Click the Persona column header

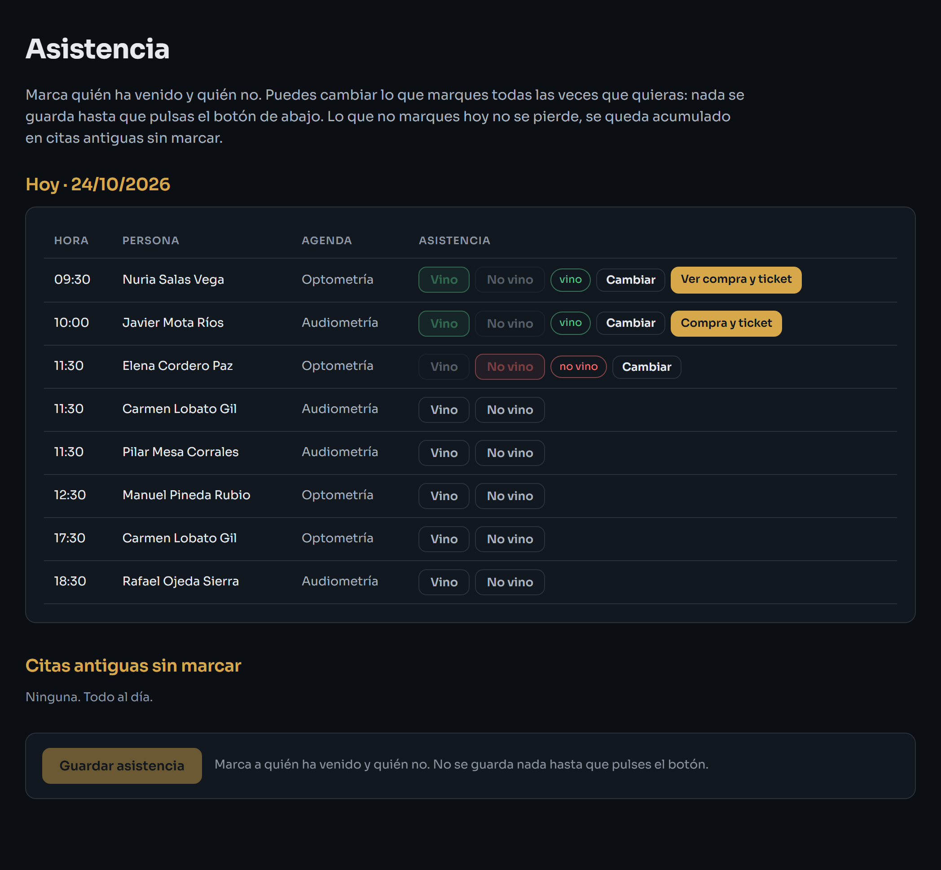(151, 241)
